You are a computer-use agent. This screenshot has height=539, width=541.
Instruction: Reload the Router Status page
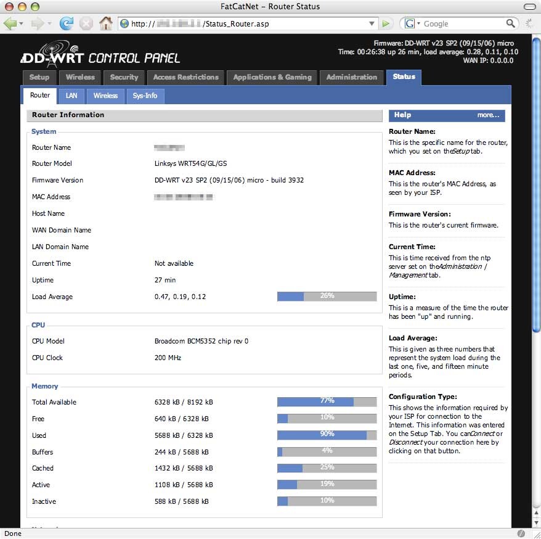66,23
